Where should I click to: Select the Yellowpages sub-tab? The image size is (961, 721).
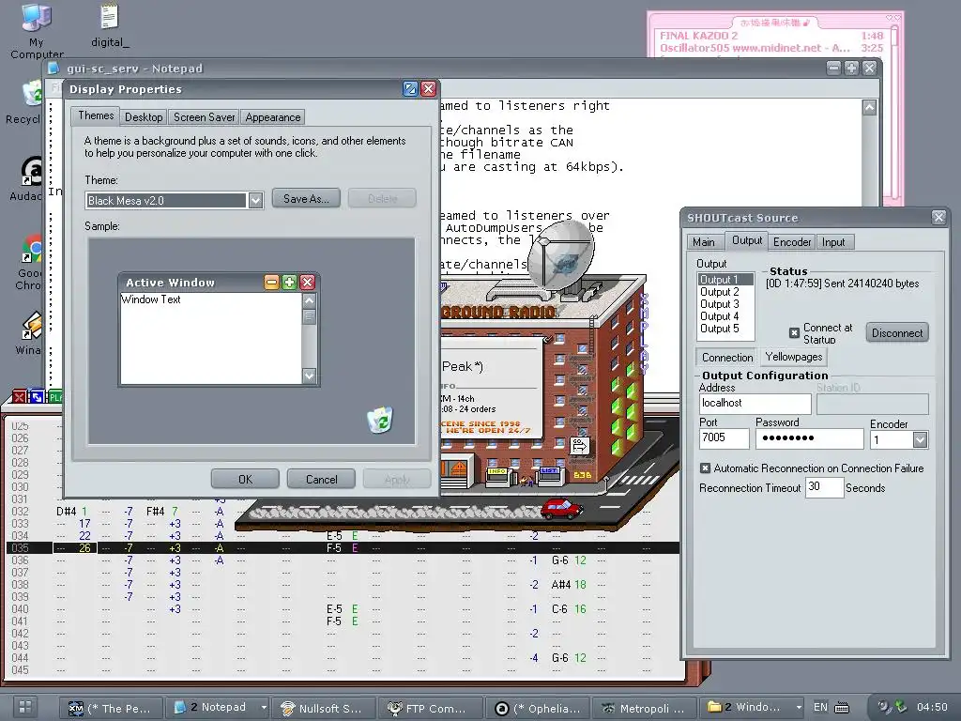(794, 356)
